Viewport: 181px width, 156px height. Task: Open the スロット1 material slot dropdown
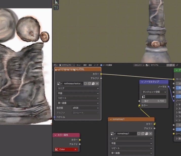(139, 65)
